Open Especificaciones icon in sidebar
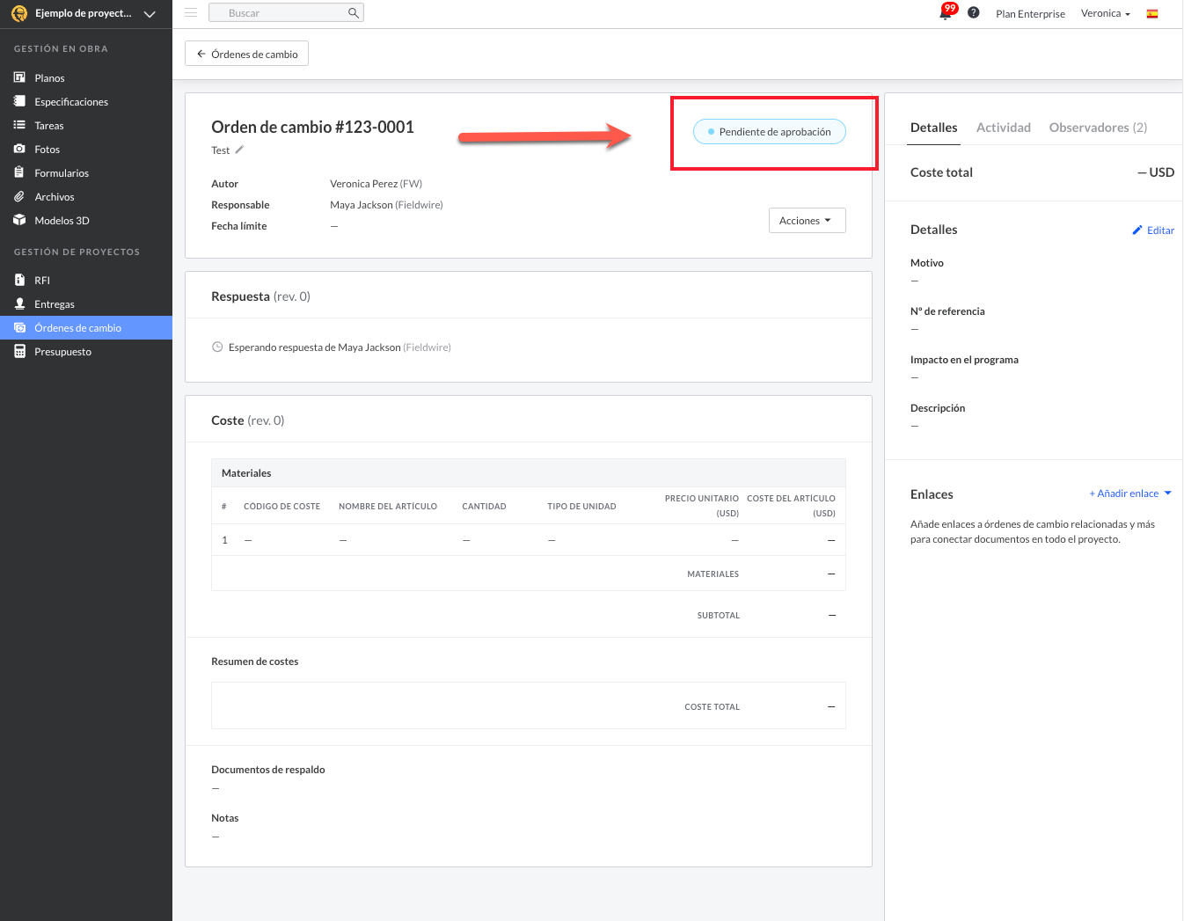 [19, 101]
